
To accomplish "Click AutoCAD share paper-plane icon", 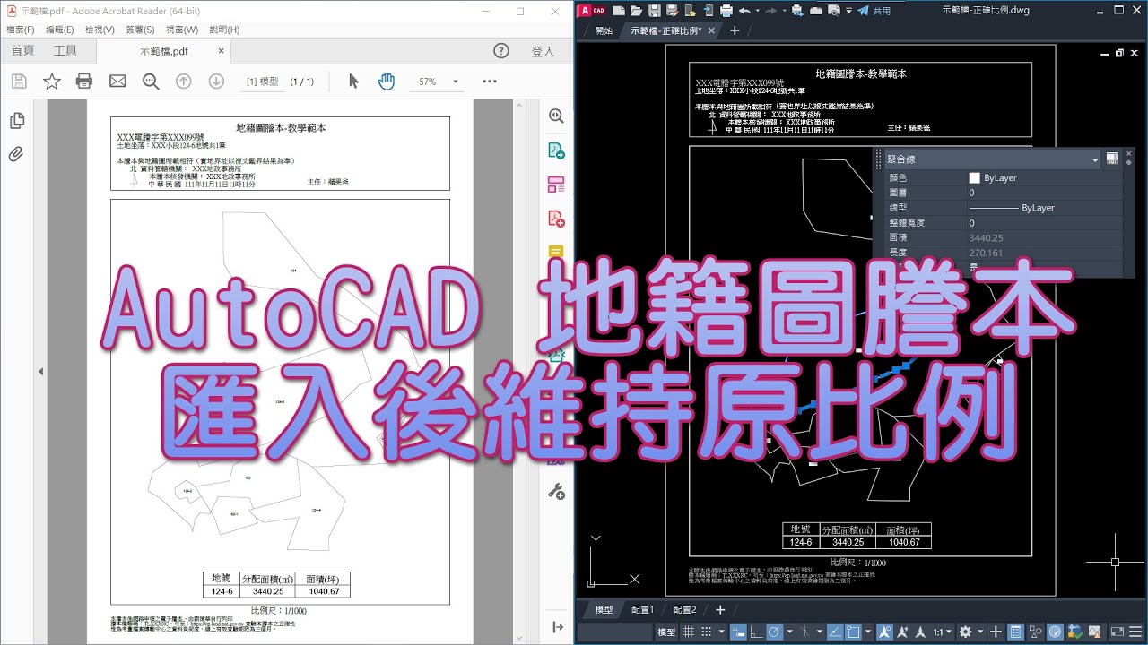I will click(x=863, y=11).
